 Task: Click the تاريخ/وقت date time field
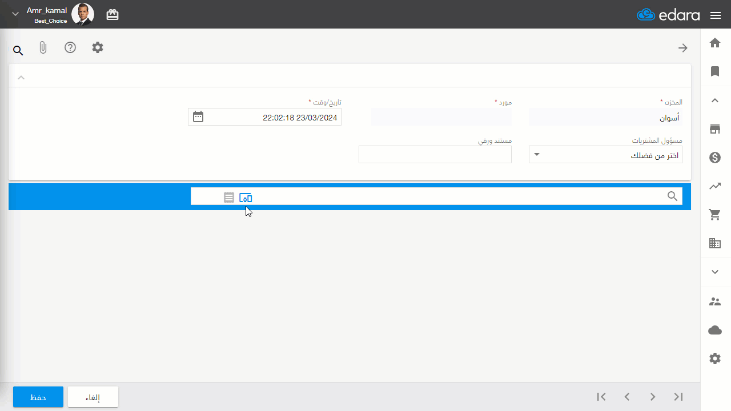click(x=264, y=117)
